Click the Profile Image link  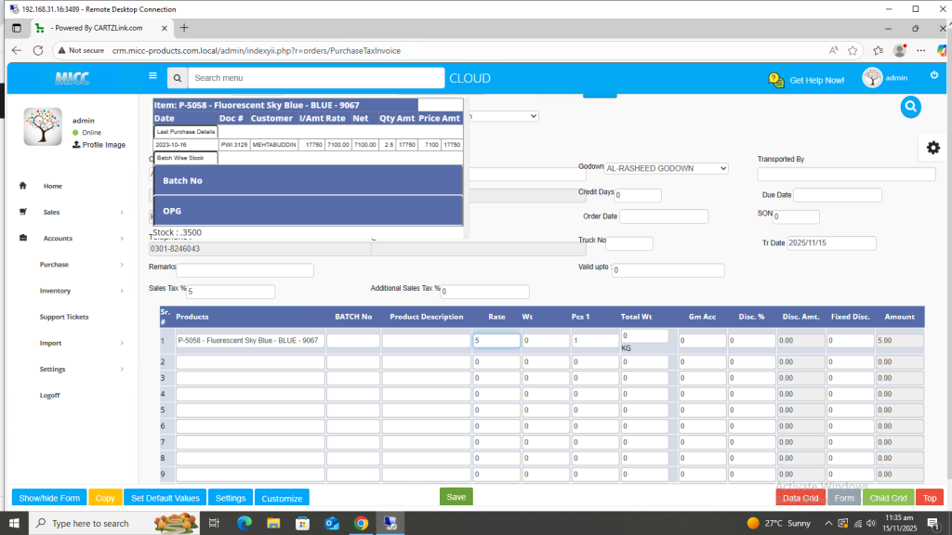103,145
